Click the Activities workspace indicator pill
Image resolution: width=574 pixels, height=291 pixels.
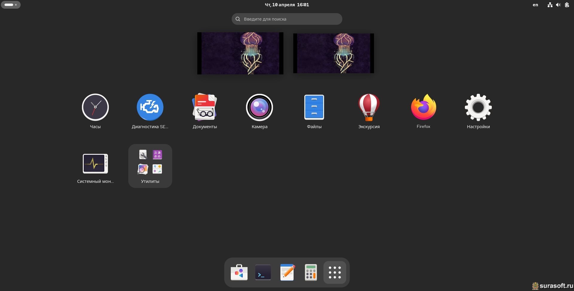(x=11, y=5)
